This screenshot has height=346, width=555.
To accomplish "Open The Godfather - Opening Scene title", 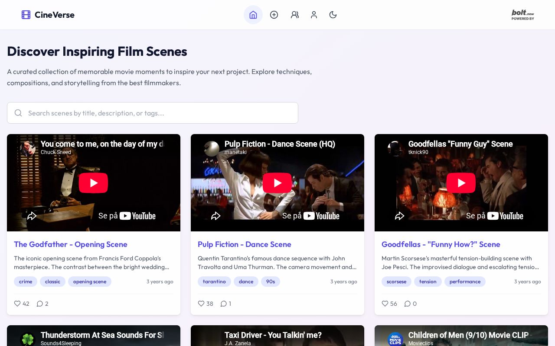I will click(x=71, y=244).
